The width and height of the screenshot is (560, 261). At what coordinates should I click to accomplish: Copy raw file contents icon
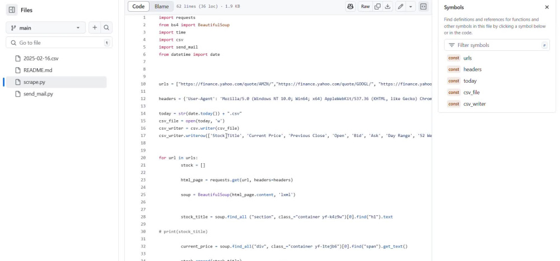(x=377, y=6)
